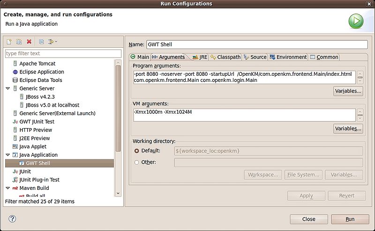Click the help question mark icon
The width and height of the screenshot is (375, 231).
pos(12,218)
